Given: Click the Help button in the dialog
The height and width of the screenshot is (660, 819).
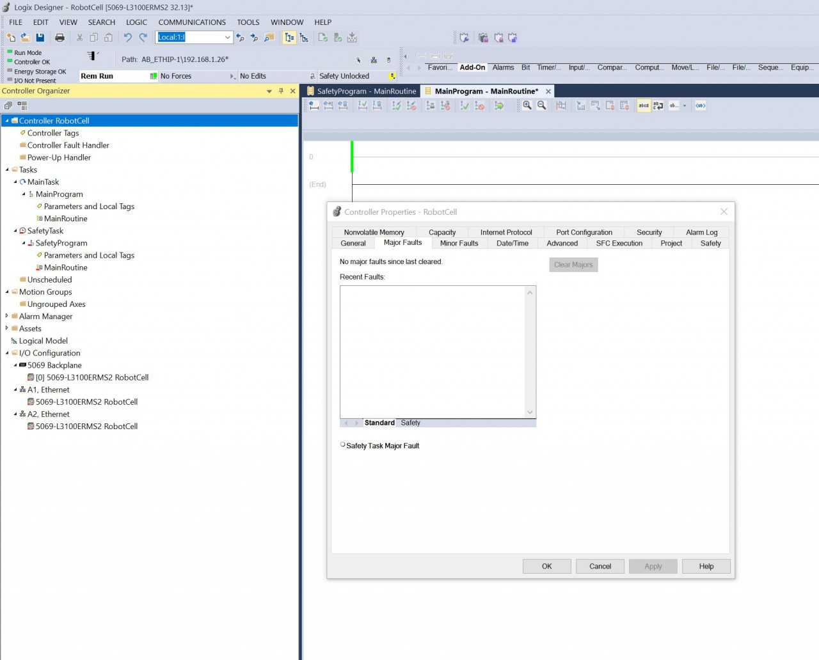Looking at the screenshot, I should (x=706, y=566).
